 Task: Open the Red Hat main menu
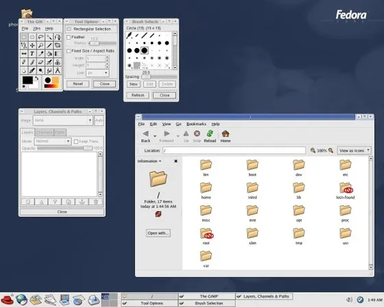8,299
